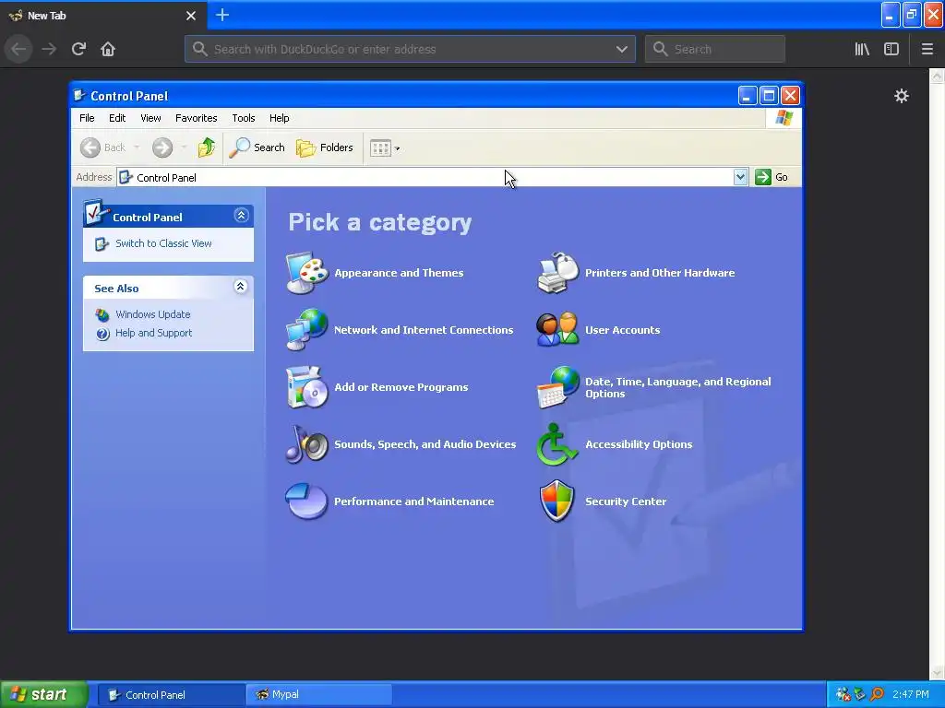Click the browser address input field
The width and height of the screenshot is (945, 708).
click(x=410, y=50)
